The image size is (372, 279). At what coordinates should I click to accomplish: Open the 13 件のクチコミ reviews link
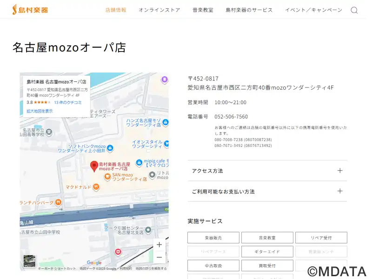point(68,102)
